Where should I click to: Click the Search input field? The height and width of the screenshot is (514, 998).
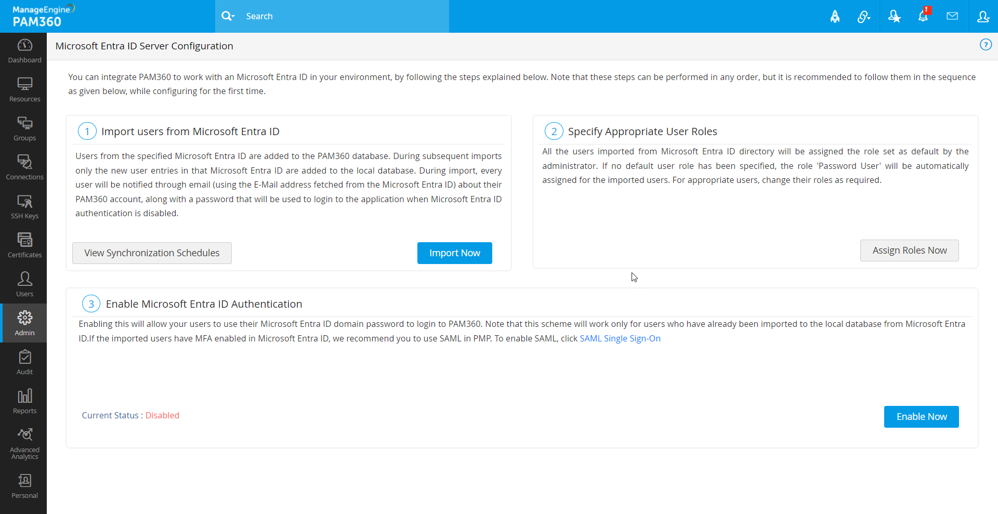(344, 16)
